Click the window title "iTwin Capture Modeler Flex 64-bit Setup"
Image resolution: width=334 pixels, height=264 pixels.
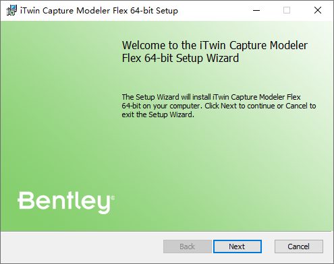coord(99,11)
